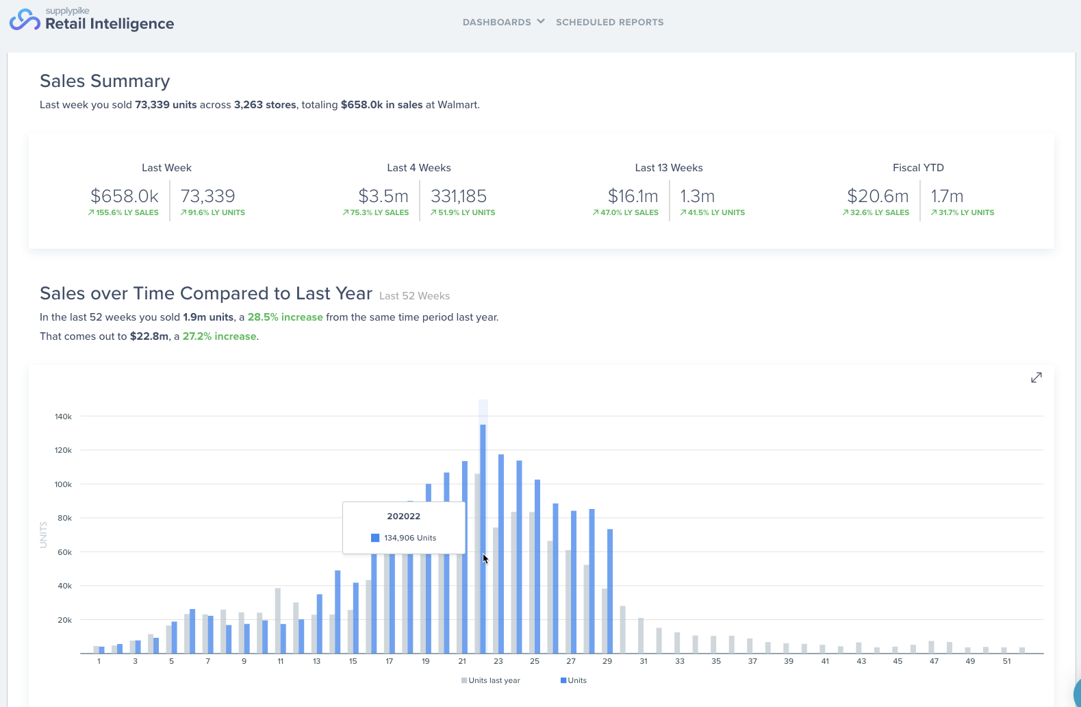Expand the chart to full screen
The image size is (1081, 707).
[1037, 377]
